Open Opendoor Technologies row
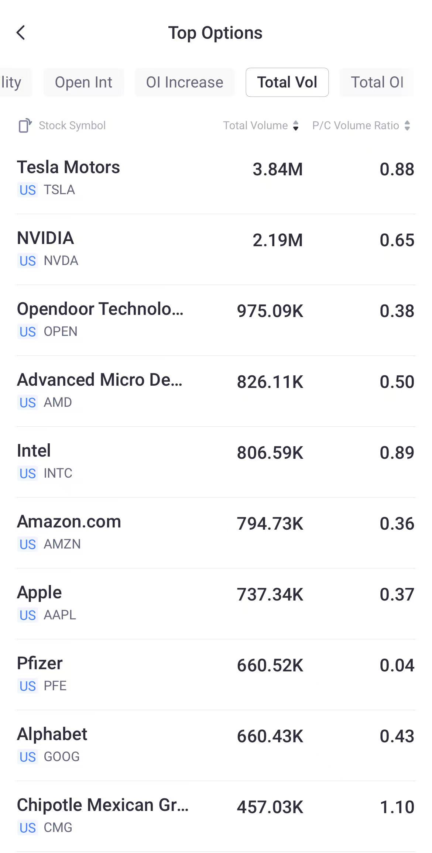Screen dimensions: 432x853 (x=216, y=320)
